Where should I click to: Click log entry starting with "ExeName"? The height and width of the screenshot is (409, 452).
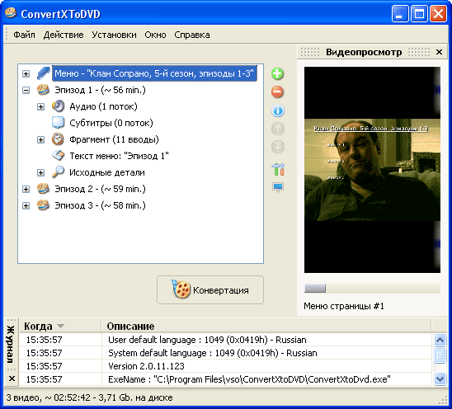[x=249, y=379]
